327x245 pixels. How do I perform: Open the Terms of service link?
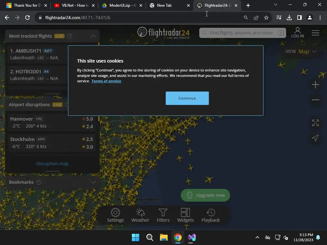106,81
